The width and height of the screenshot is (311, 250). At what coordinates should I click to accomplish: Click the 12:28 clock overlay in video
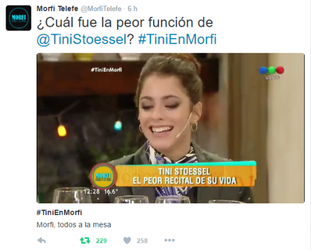click(x=91, y=192)
